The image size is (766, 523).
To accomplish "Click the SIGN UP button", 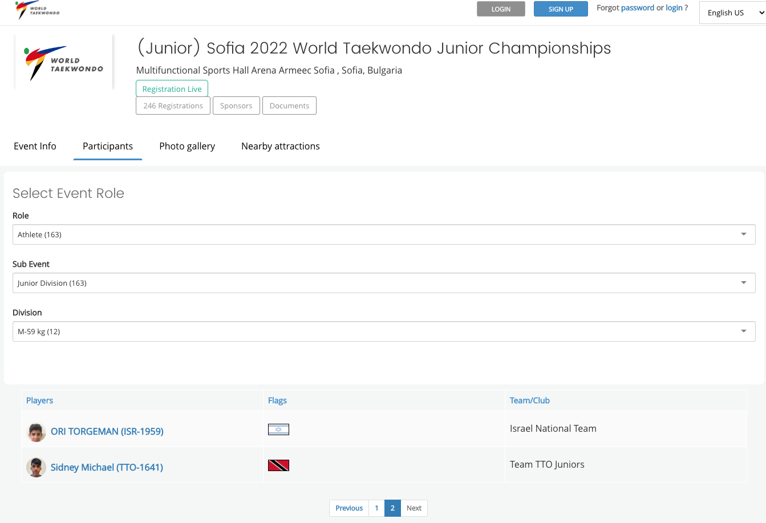I will point(561,9).
